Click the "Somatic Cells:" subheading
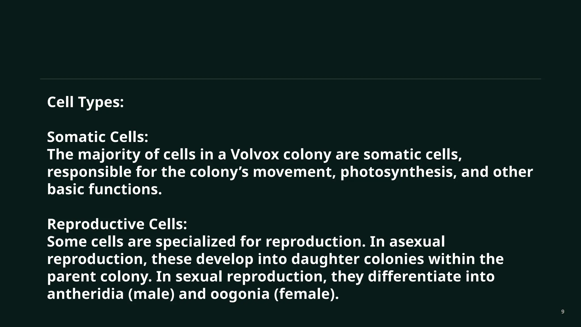 [x=98, y=137]
